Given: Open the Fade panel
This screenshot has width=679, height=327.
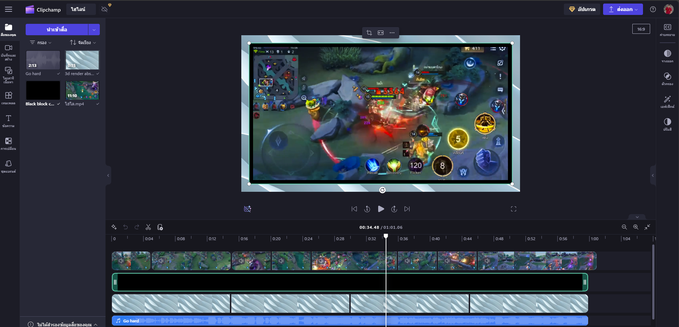Looking at the screenshot, I should 667,56.
